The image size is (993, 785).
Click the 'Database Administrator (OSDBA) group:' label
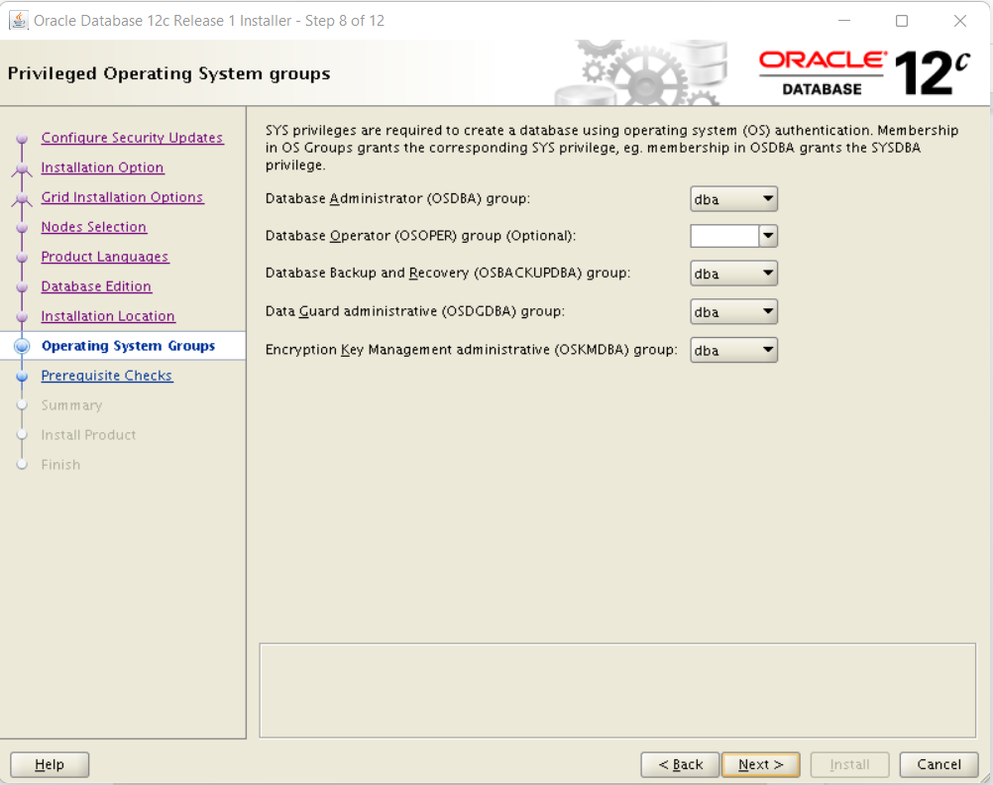pos(397,198)
